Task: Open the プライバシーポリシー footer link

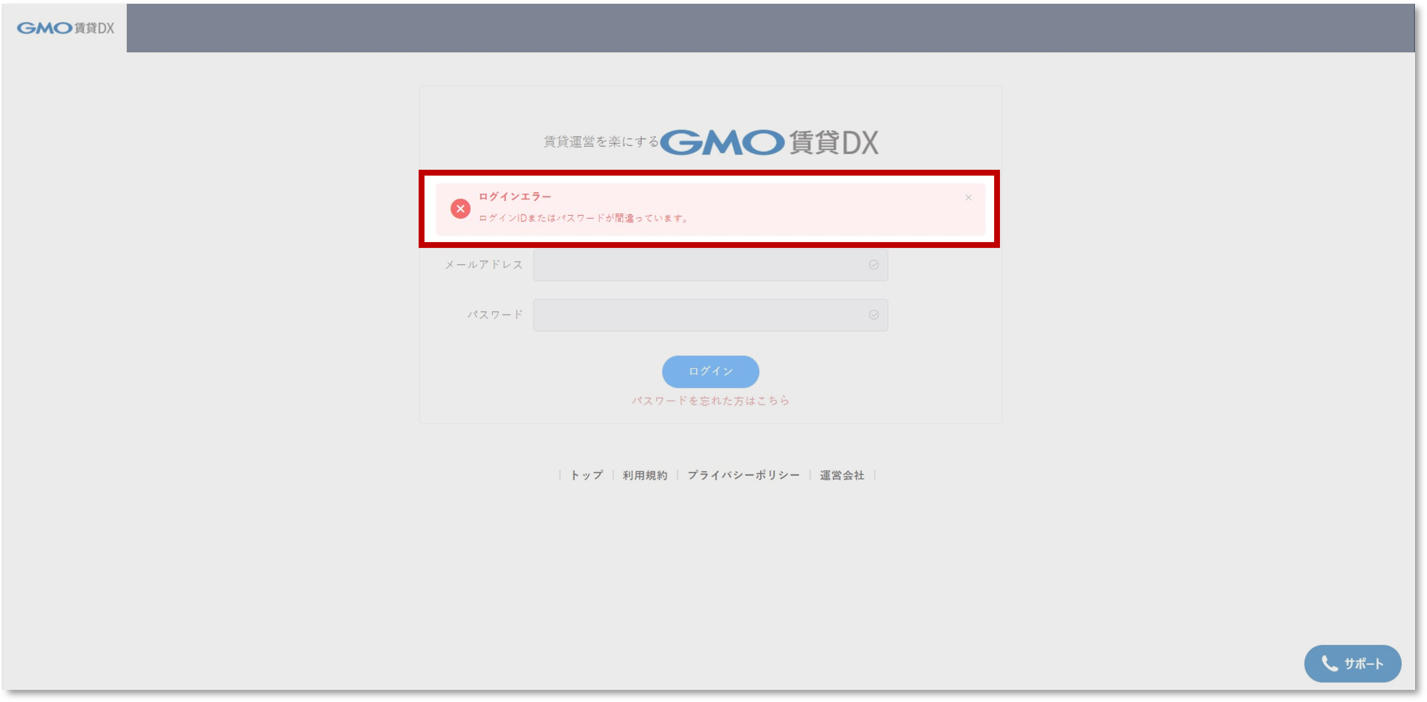Action: [744, 475]
